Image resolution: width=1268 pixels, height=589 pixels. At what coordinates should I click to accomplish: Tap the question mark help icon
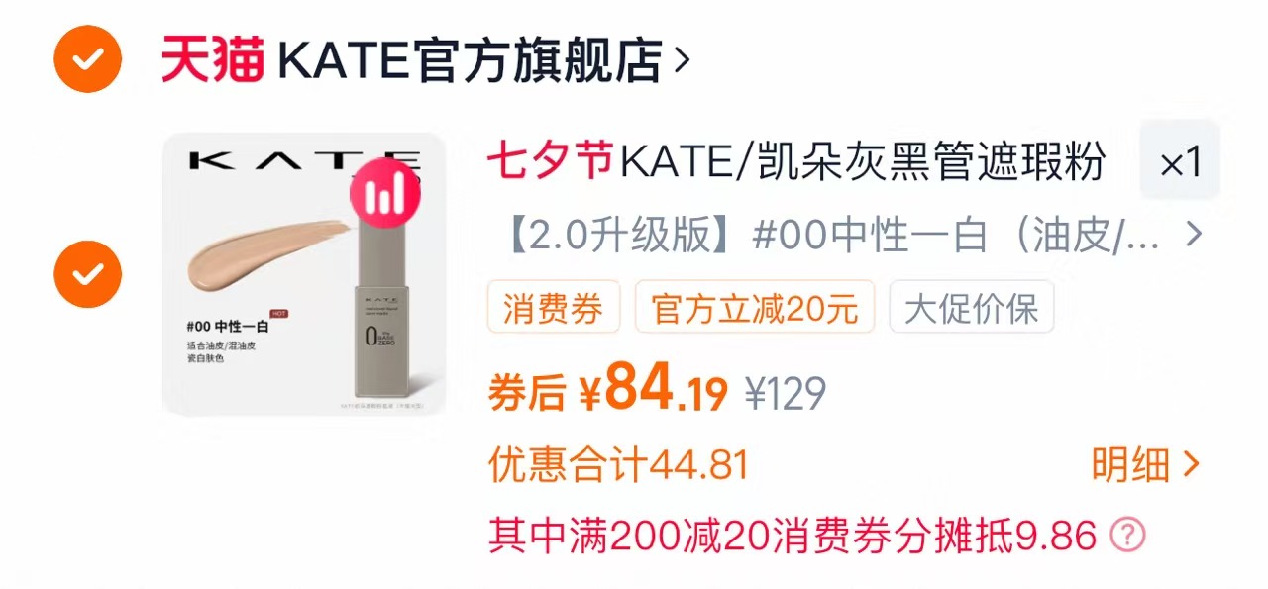[1127, 537]
